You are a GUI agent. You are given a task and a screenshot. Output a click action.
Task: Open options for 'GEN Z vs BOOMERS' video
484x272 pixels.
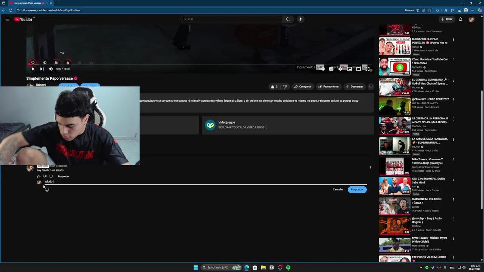click(x=453, y=179)
